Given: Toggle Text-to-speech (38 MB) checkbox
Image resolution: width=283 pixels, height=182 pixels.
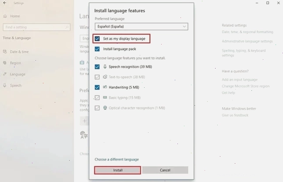Looking at the screenshot, I should pyautogui.click(x=97, y=77).
